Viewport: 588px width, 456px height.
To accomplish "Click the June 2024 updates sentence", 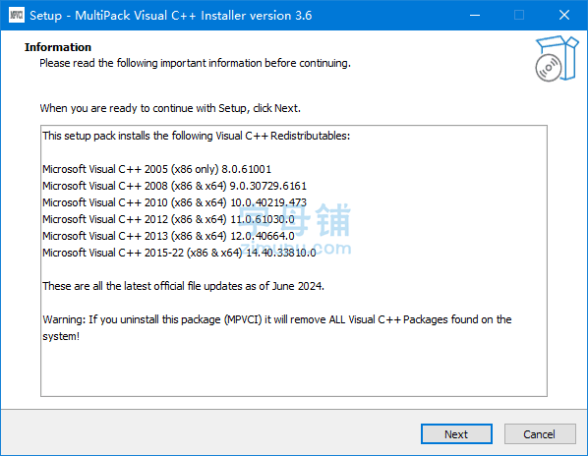I will [183, 286].
